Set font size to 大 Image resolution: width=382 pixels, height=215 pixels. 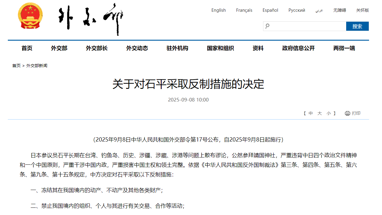320,114
